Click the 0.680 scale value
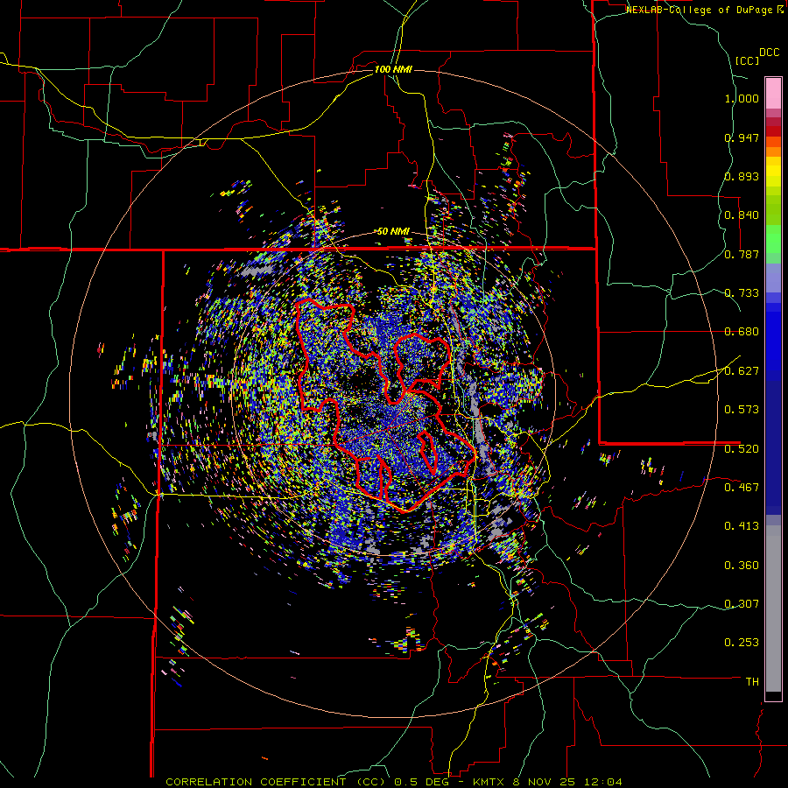This screenshot has height=788, width=788. pos(742,332)
